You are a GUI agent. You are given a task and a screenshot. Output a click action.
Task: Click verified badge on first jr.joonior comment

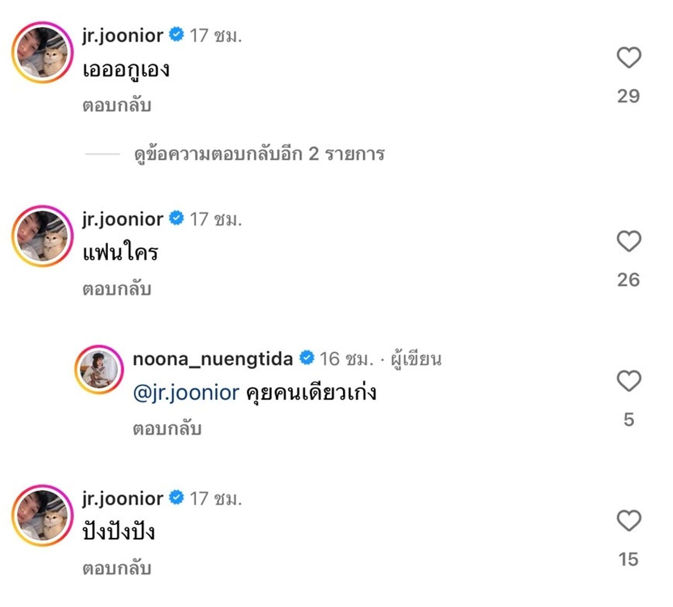[176, 35]
